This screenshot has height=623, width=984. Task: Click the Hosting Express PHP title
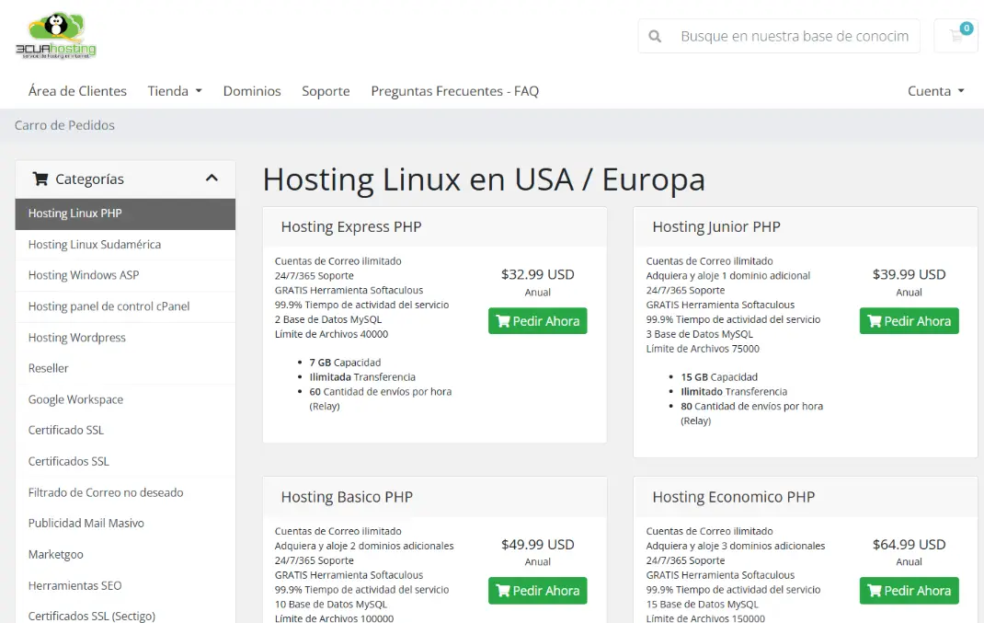click(x=350, y=226)
